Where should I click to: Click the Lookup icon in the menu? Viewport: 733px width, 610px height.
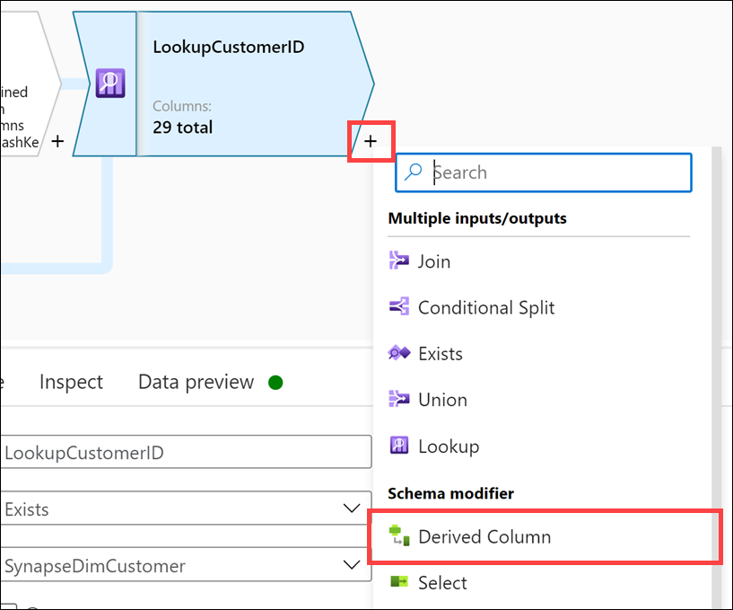[398, 446]
